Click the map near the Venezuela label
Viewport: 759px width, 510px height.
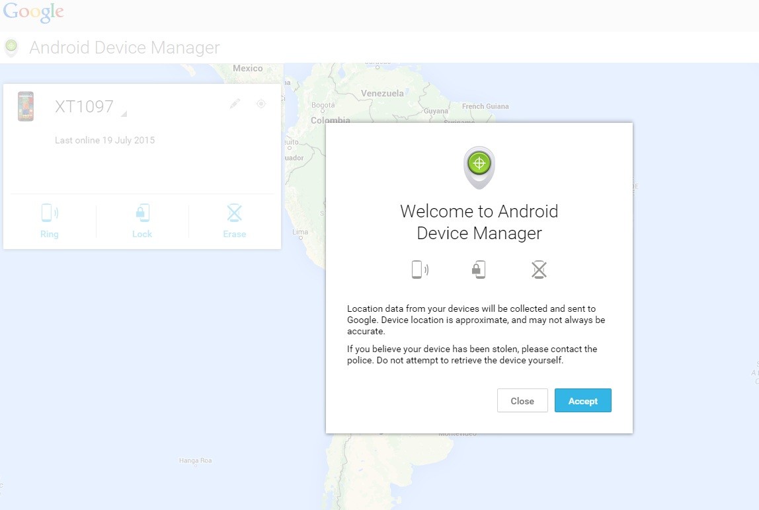pyautogui.click(x=383, y=93)
